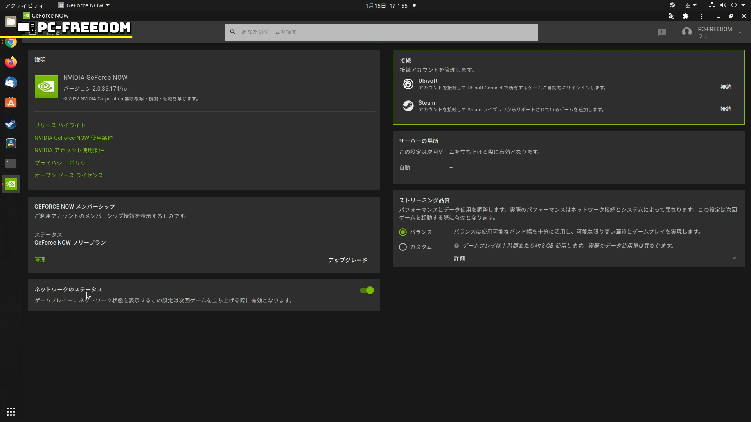Select the バランス streaming quality option
Viewport: 751px width, 422px height.
point(403,232)
